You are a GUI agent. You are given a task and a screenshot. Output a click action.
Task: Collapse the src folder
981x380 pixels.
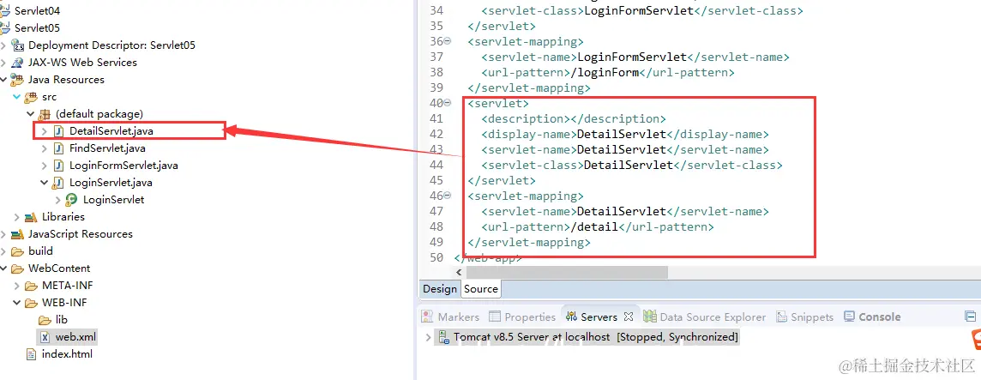pos(17,97)
